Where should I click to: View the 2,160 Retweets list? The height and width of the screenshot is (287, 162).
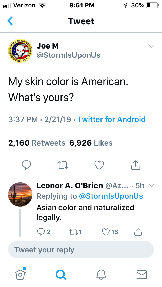(37, 143)
